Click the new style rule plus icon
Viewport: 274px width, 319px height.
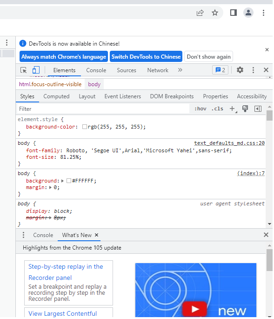(x=232, y=109)
